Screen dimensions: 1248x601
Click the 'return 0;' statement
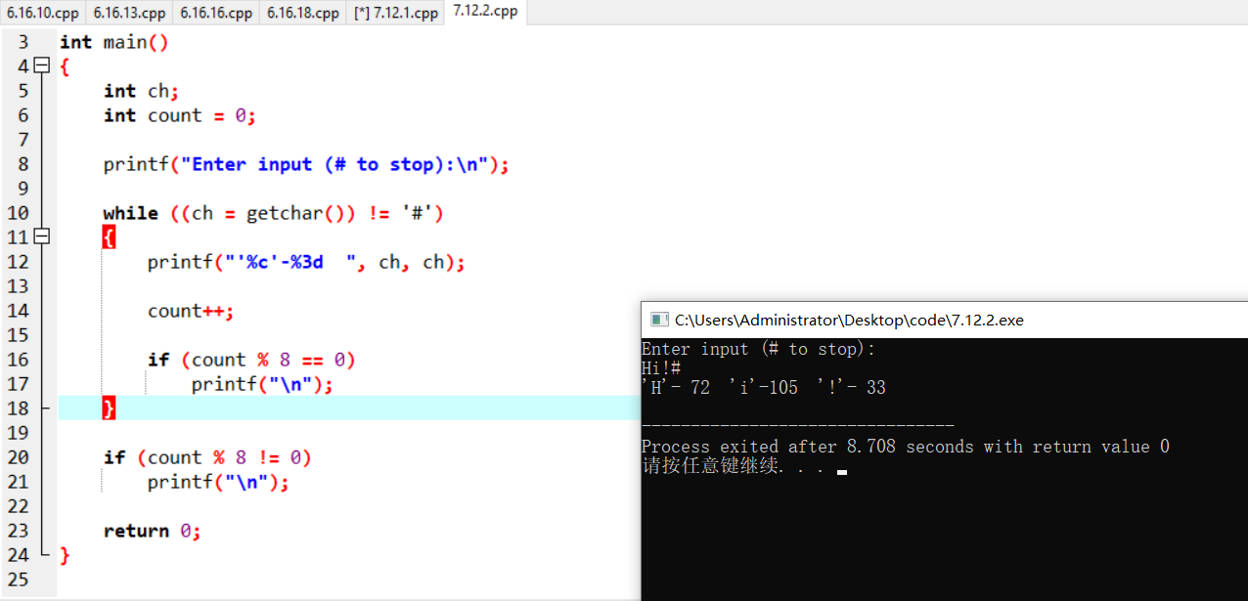tap(153, 531)
